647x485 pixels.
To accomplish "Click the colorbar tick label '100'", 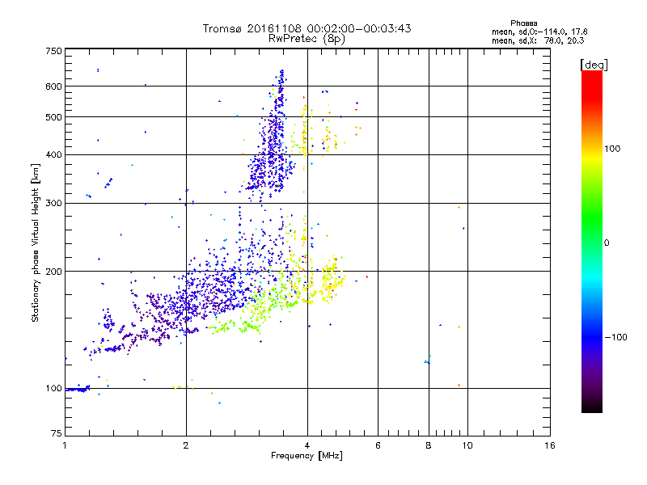I will 612,149.
